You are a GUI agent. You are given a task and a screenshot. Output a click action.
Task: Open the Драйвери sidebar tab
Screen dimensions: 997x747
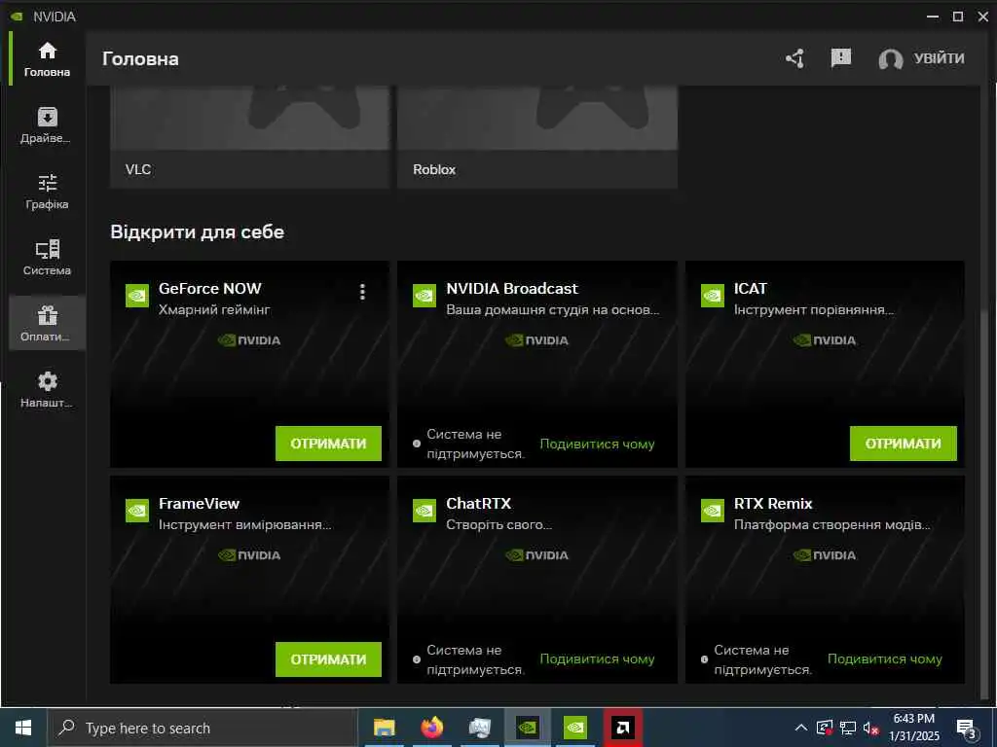[x=47, y=125]
